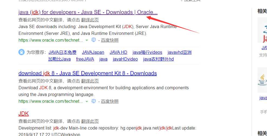The height and width of the screenshot is (136, 267).
Task: Click 翻译此页 under the download jdk 8 result
Action: [90, 81]
